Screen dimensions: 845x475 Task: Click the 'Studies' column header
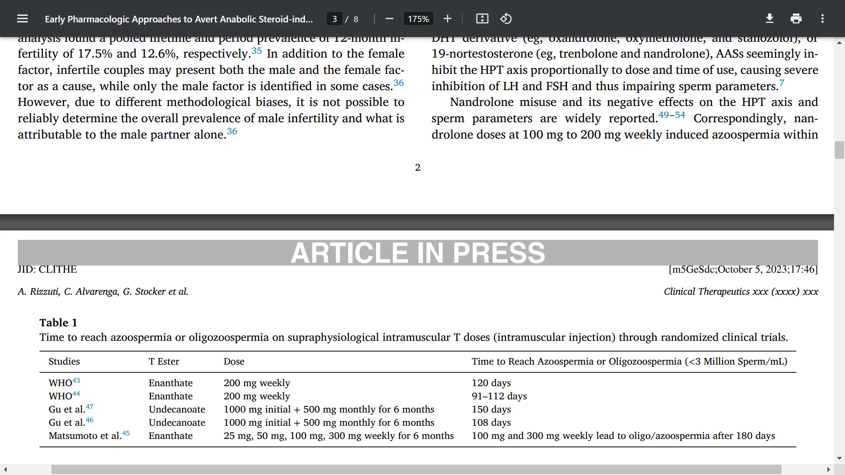tap(64, 362)
